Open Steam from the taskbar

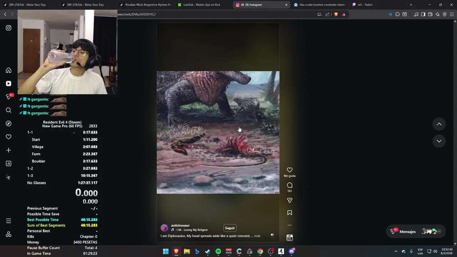point(207,251)
